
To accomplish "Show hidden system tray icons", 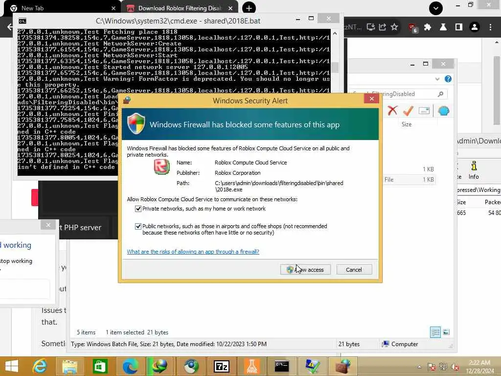I will pyautogui.click(x=419, y=367).
